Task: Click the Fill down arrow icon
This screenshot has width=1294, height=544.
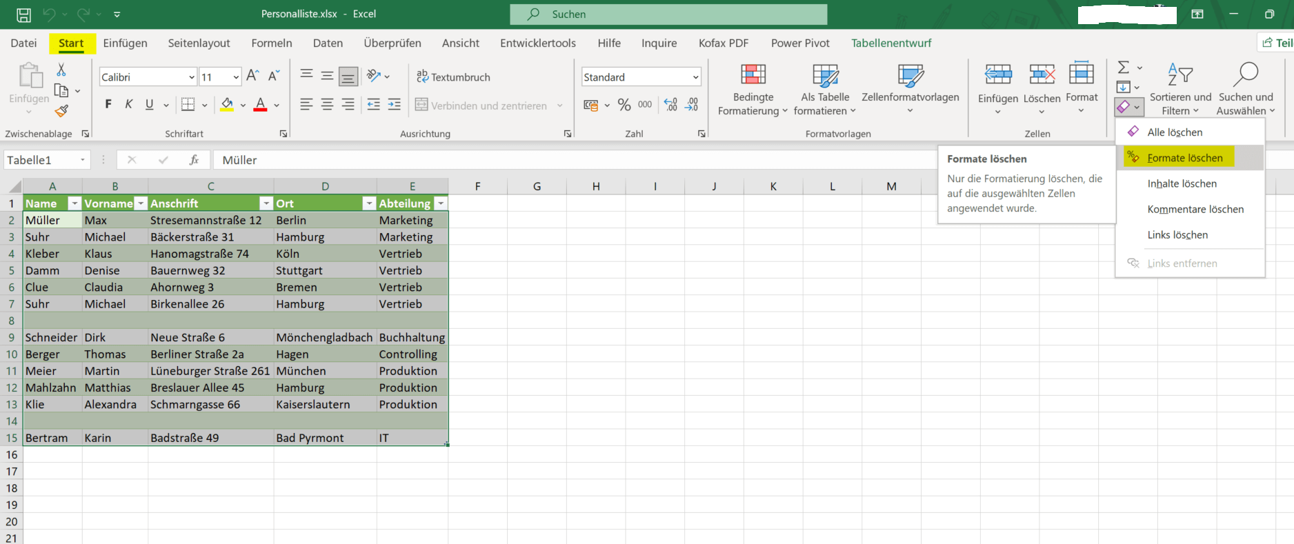Action: tap(1124, 87)
